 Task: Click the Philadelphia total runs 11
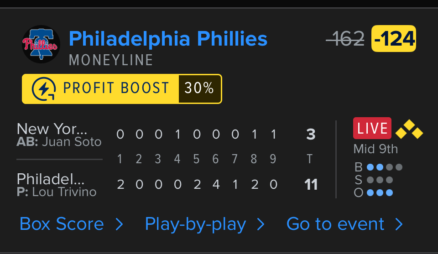point(311,185)
